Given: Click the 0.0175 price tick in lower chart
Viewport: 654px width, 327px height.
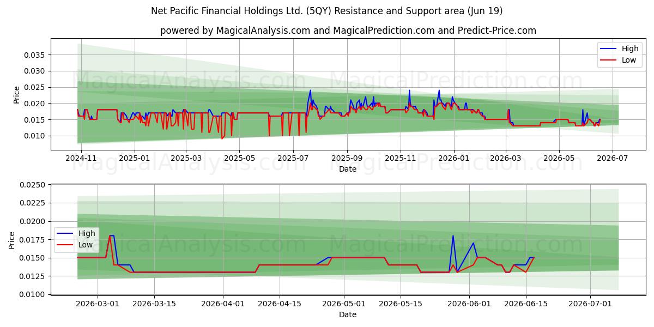Looking at the screenshot, I should pos(33,239).
